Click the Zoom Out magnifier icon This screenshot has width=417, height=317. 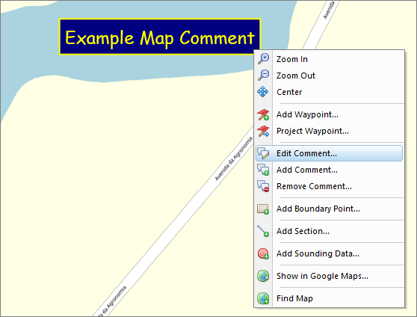pos(263,76)
